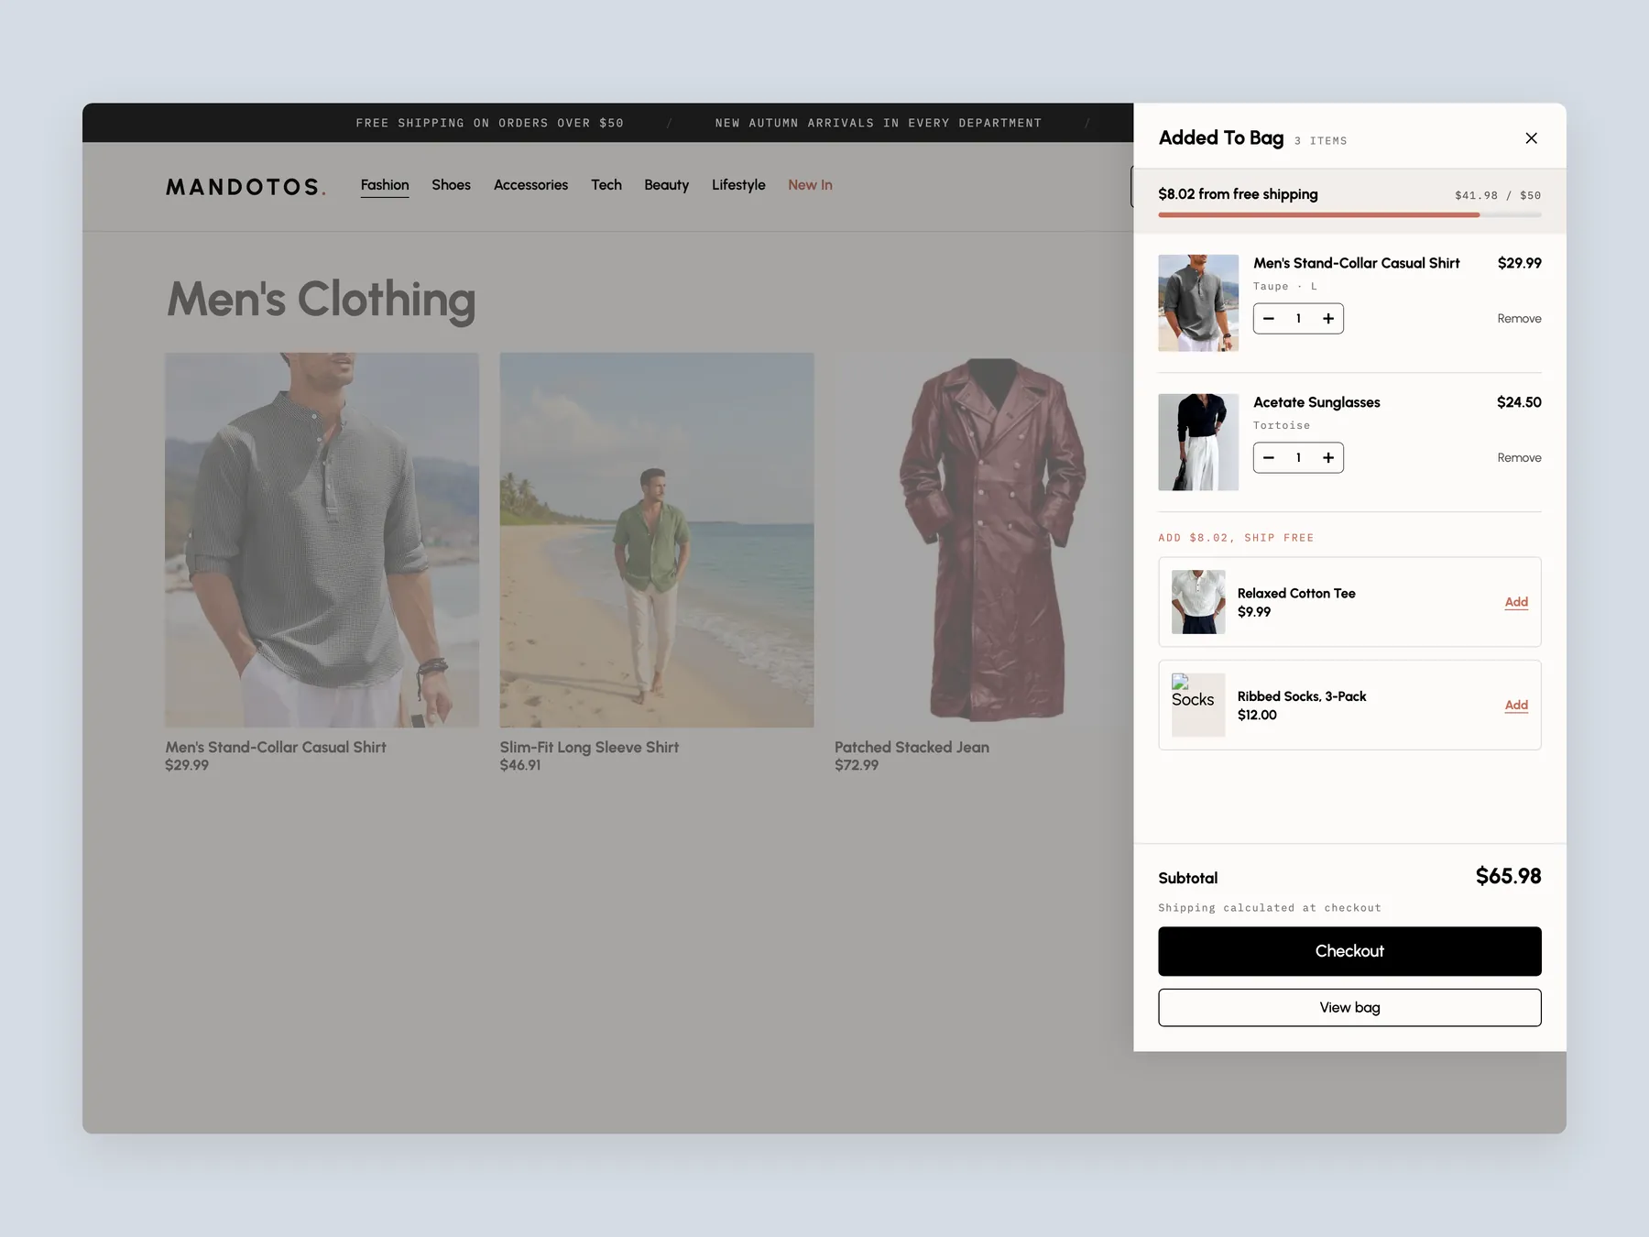Open the View bag button

[x=1349, y=1008]
